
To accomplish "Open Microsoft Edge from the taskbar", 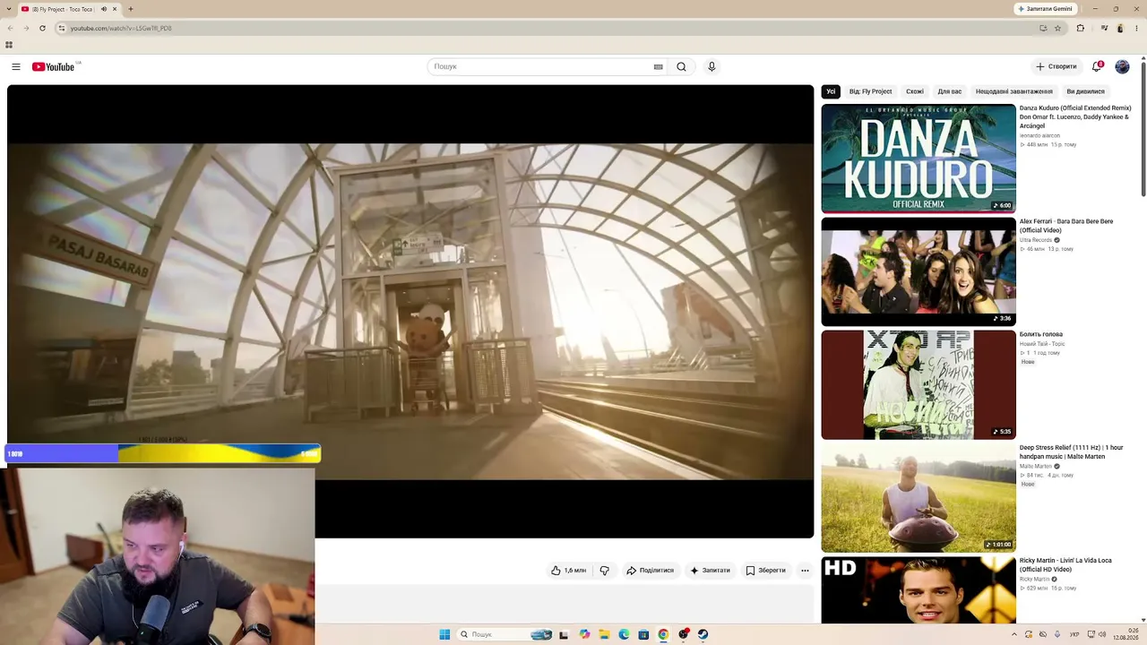I will (624, 634).
